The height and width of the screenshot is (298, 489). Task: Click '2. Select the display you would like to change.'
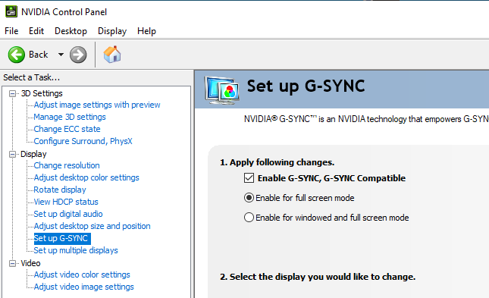click(318, 277)
